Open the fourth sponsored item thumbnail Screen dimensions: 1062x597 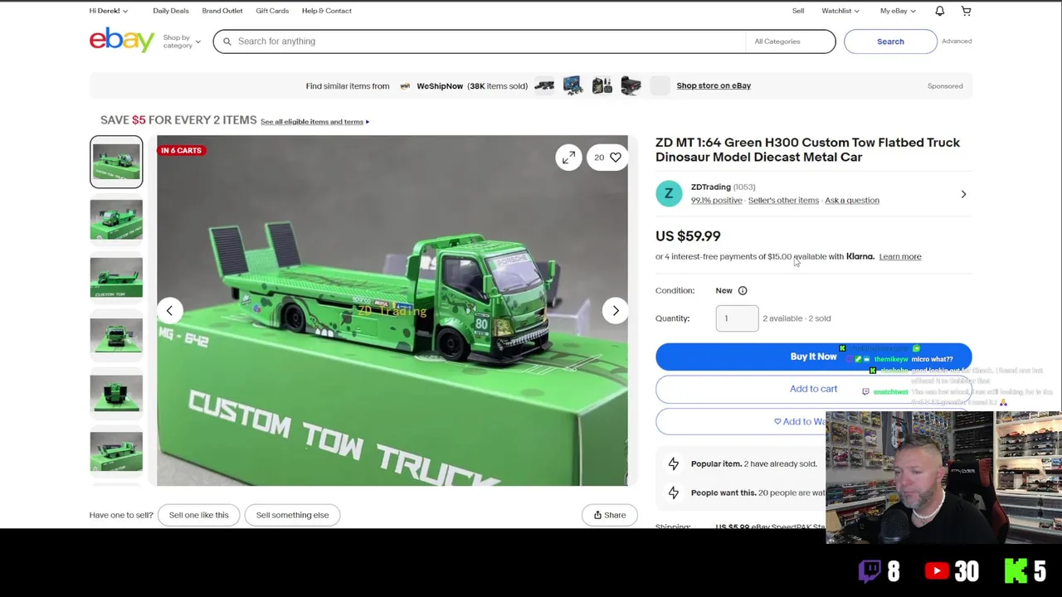pyautogui.click(x=631, y=85)
